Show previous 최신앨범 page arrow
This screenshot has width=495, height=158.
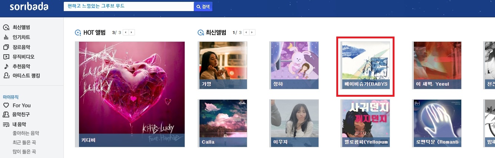[x=246, y=32]
